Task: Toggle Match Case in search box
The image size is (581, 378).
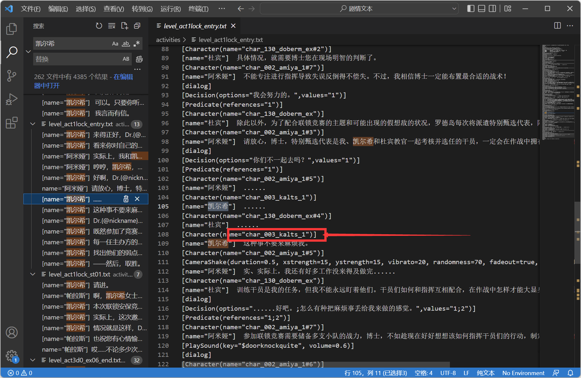Action: click(115, 44)
